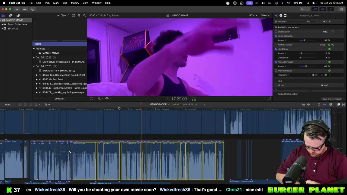Image resolution: width=347 pixels, height=195 pixels.
Task: Open clip appearance and filtering options
Action: coord(79,15)
